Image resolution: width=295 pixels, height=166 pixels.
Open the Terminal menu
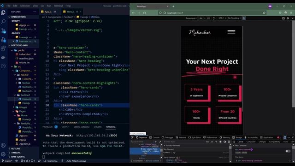tap(59, 6)
